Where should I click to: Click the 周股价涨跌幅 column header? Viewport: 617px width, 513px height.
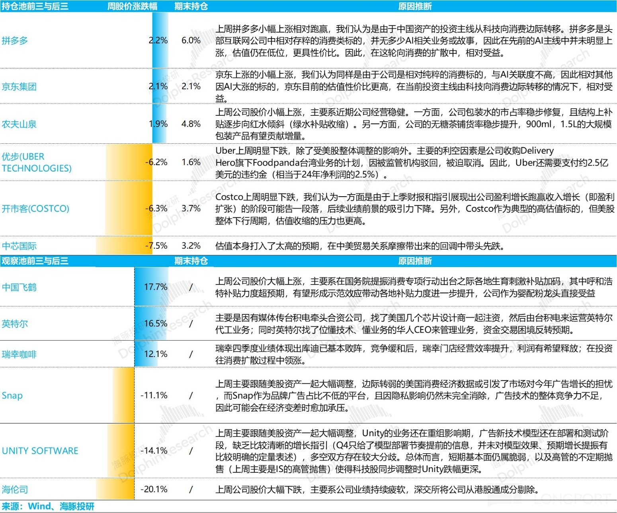click(132, 6)
